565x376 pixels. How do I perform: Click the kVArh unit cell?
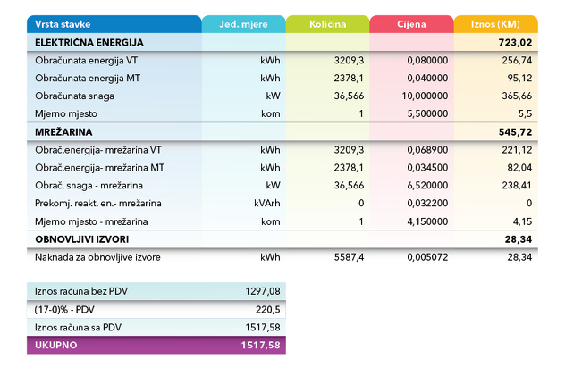click(267, 204)
